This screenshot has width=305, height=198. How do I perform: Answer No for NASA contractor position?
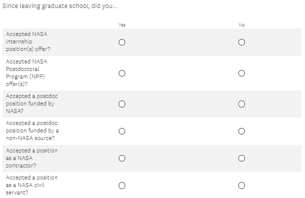coord(241,158)
